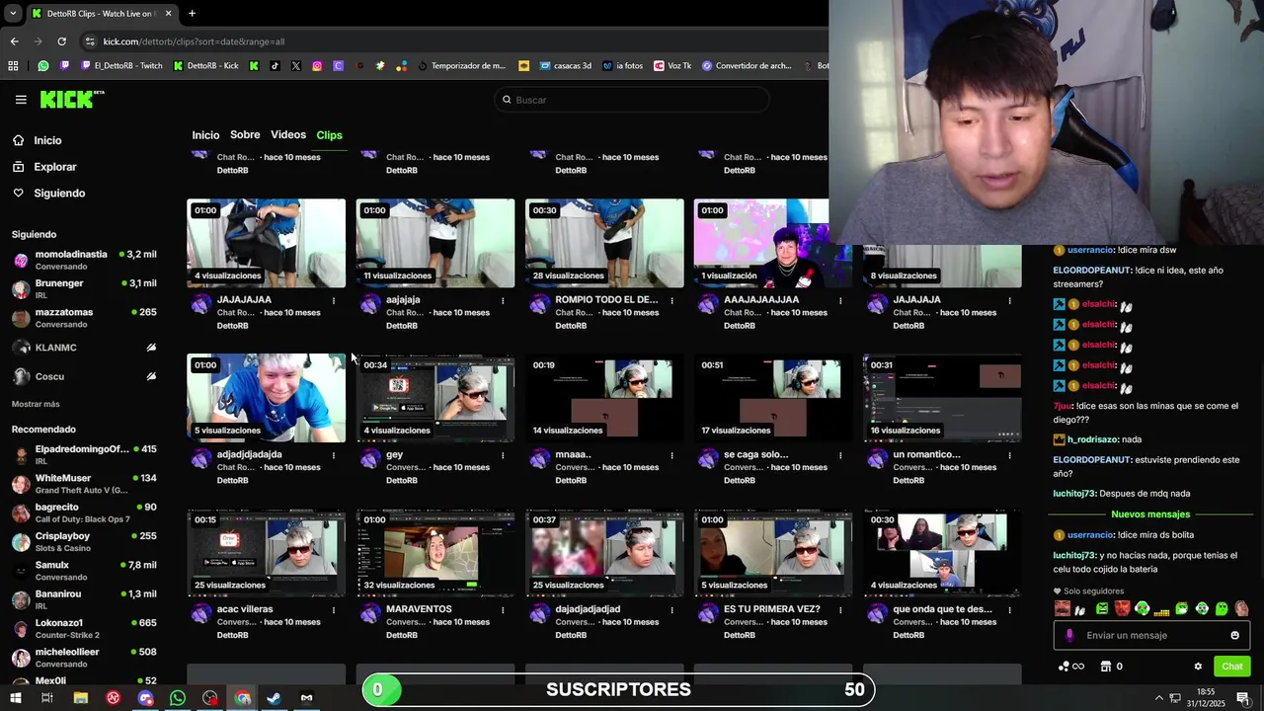Open options menu for gey clip
1264x711 pixels.
[503, 455]
